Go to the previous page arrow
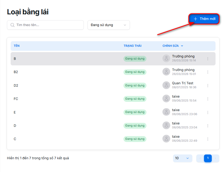The image size is (223, 172). pos(200,158)
